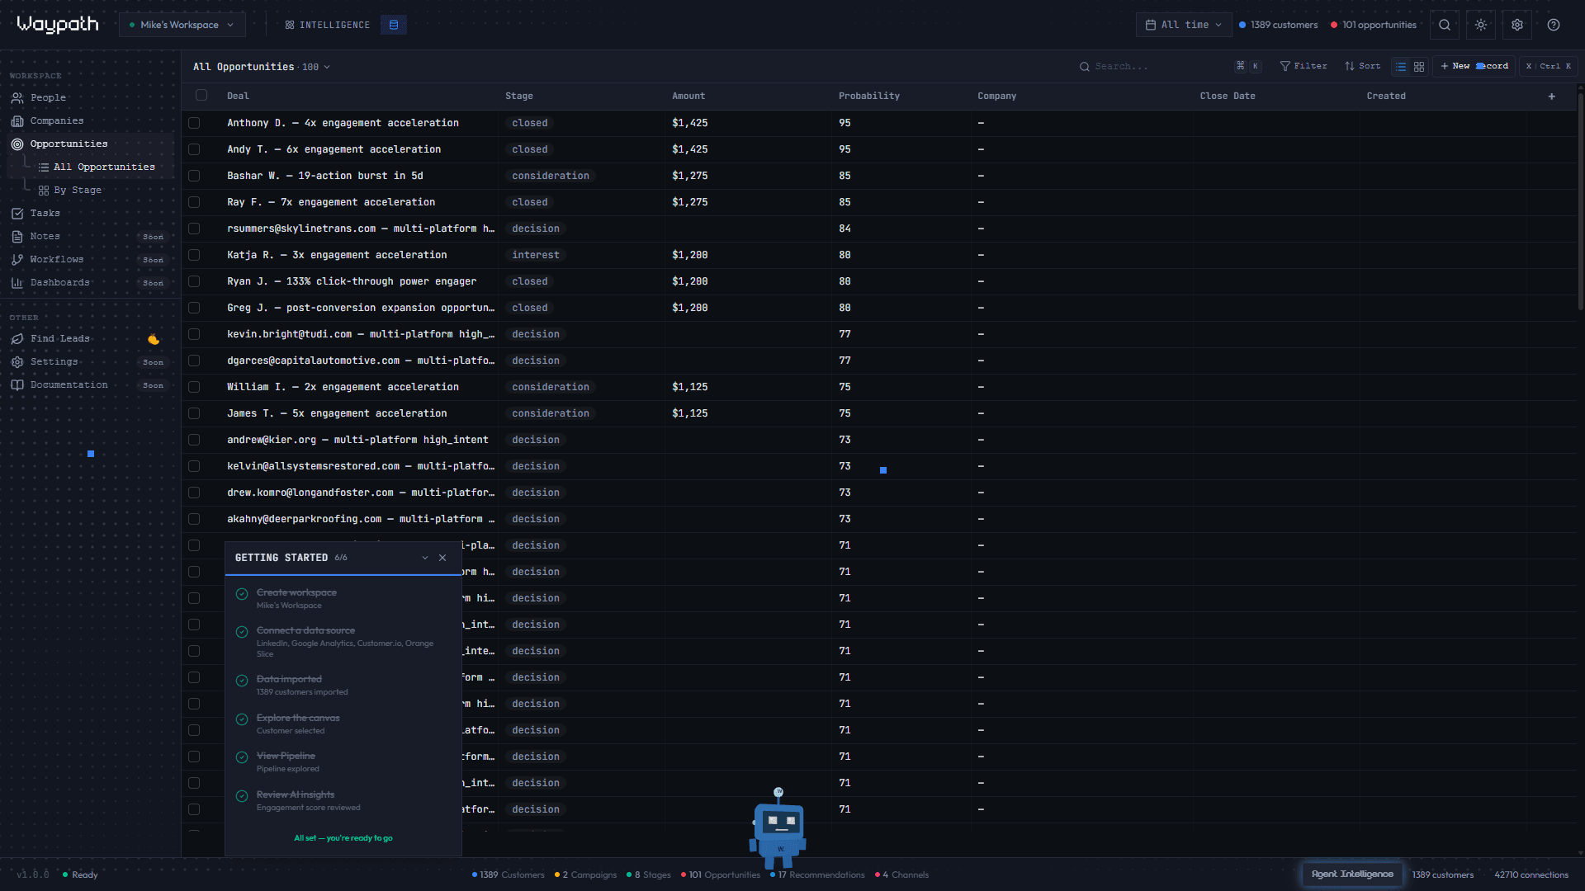Open the All time date range dropdown
Viewport: 1585px width, 891px height.
tap(1184, 25)
